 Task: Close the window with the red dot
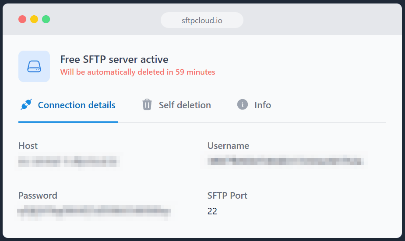pos(22,19)
